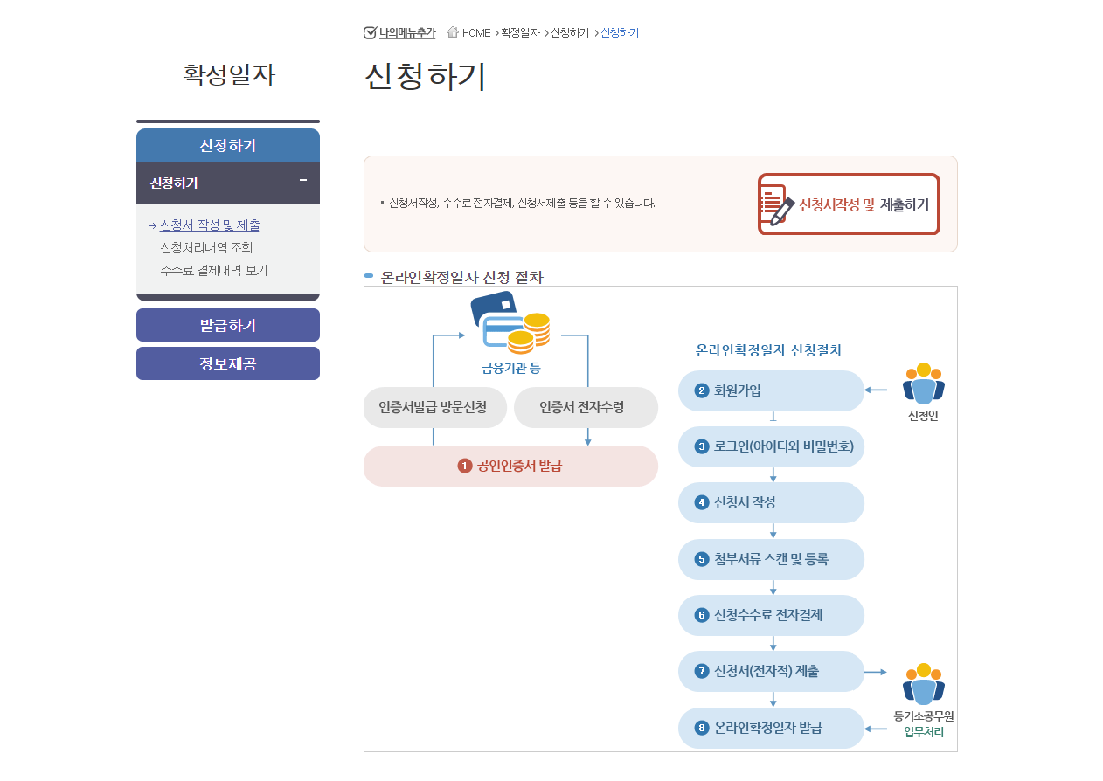The image size is (1103, 781).
Task: Collapse the 신청하기 submenu with minus icon
Action: 302,181
